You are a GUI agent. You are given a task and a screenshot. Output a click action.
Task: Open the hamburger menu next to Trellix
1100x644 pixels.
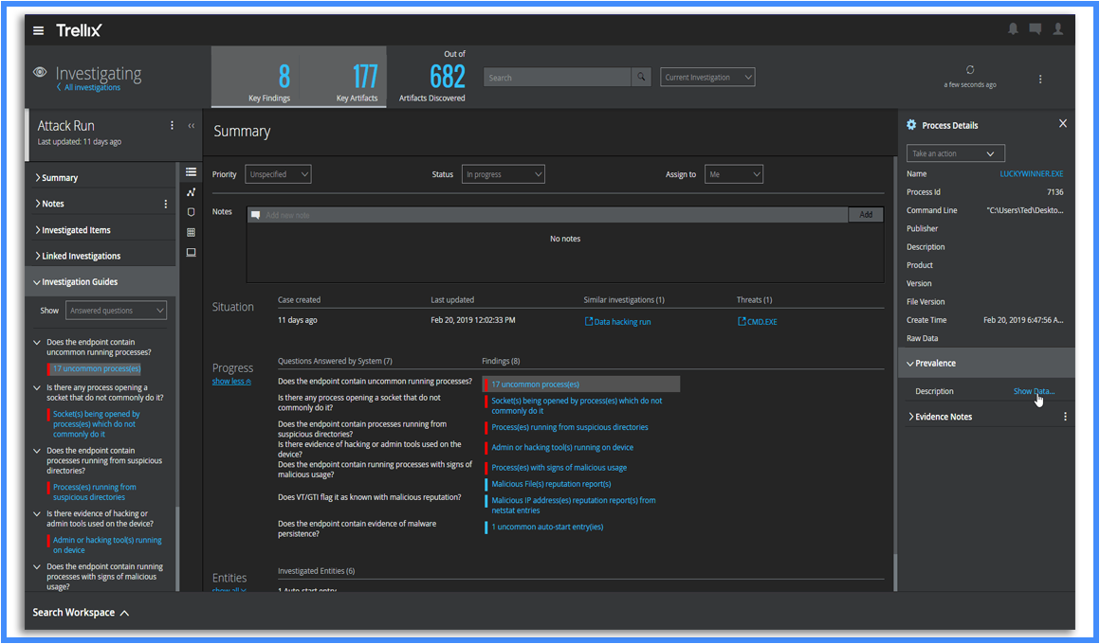[39, 30]
